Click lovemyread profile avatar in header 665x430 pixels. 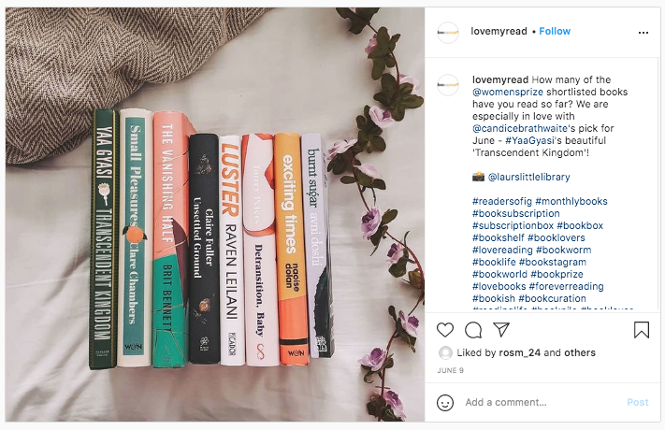(x=448, y=32)
